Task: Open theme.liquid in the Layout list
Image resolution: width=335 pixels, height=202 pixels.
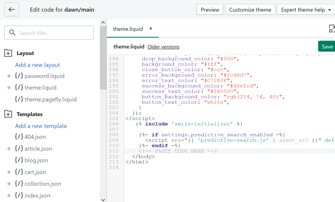Action: click(40, 87)
